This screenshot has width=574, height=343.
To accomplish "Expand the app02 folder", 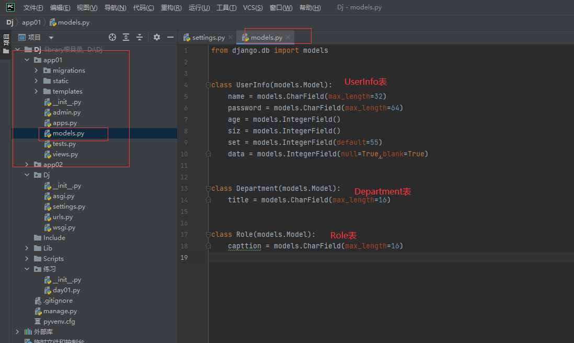I will pos(27,165).
